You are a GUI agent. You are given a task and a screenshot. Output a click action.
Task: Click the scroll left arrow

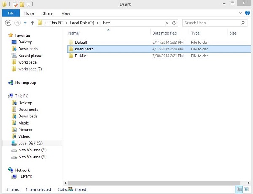click(65, 183)
